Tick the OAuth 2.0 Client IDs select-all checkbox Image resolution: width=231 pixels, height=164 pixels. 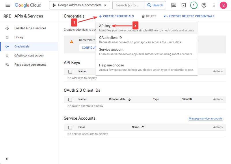pos(70,99)
